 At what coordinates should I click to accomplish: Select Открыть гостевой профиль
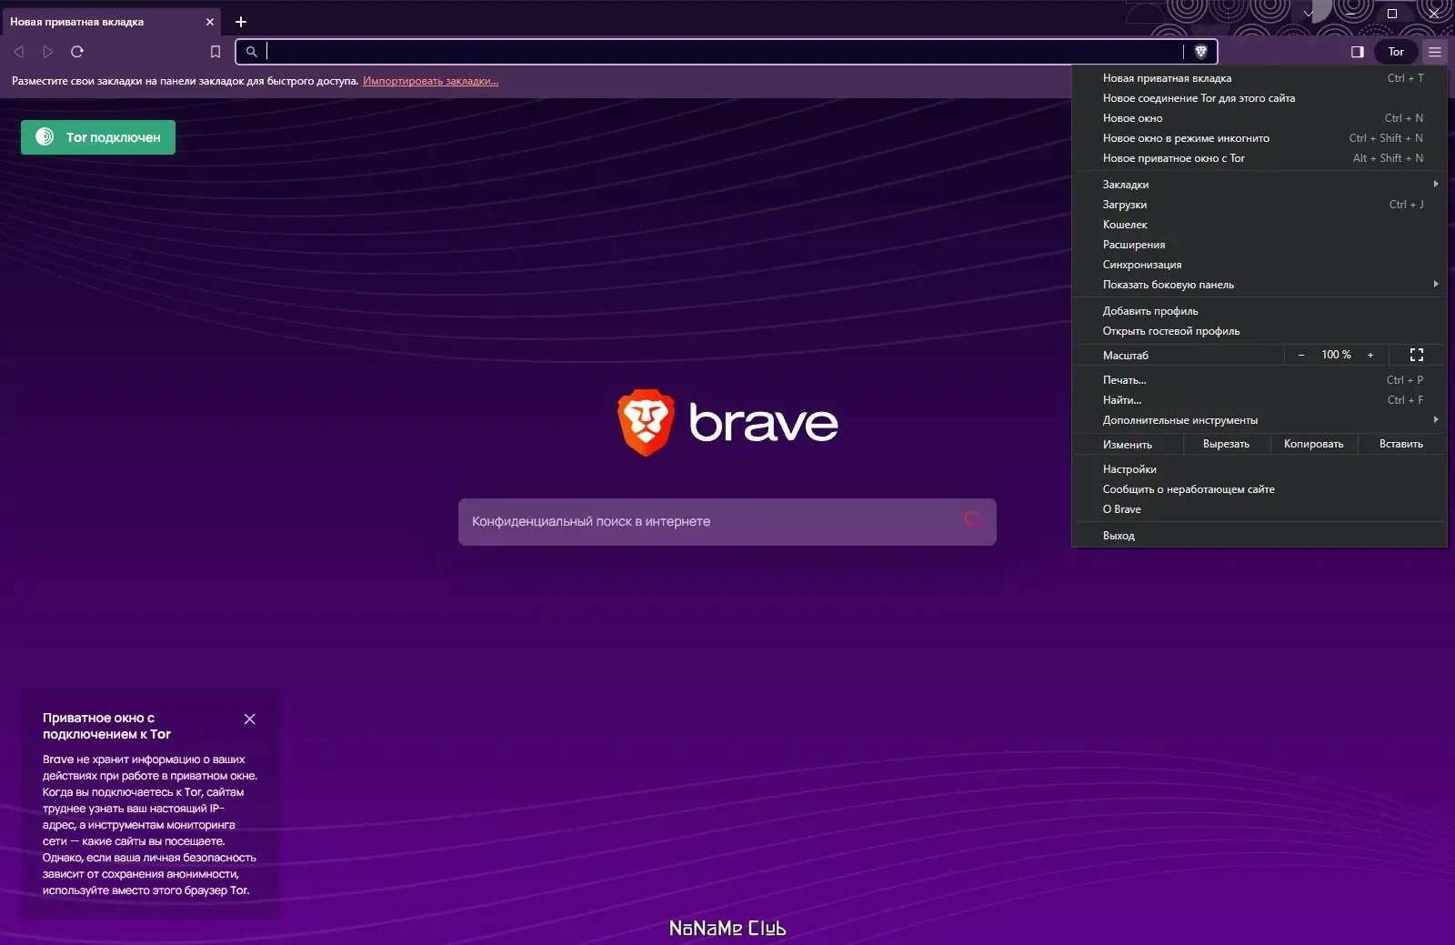pyautogui.click(x=1259, y=331)
